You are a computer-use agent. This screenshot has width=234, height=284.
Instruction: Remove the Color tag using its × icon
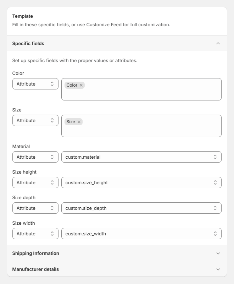[81, 85]
